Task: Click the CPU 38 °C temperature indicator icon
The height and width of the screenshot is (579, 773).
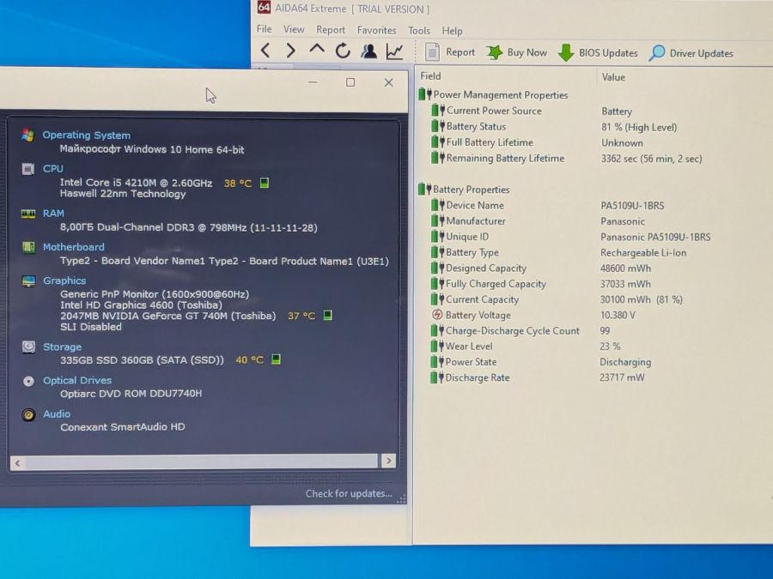Action: [x=265, y=184]
